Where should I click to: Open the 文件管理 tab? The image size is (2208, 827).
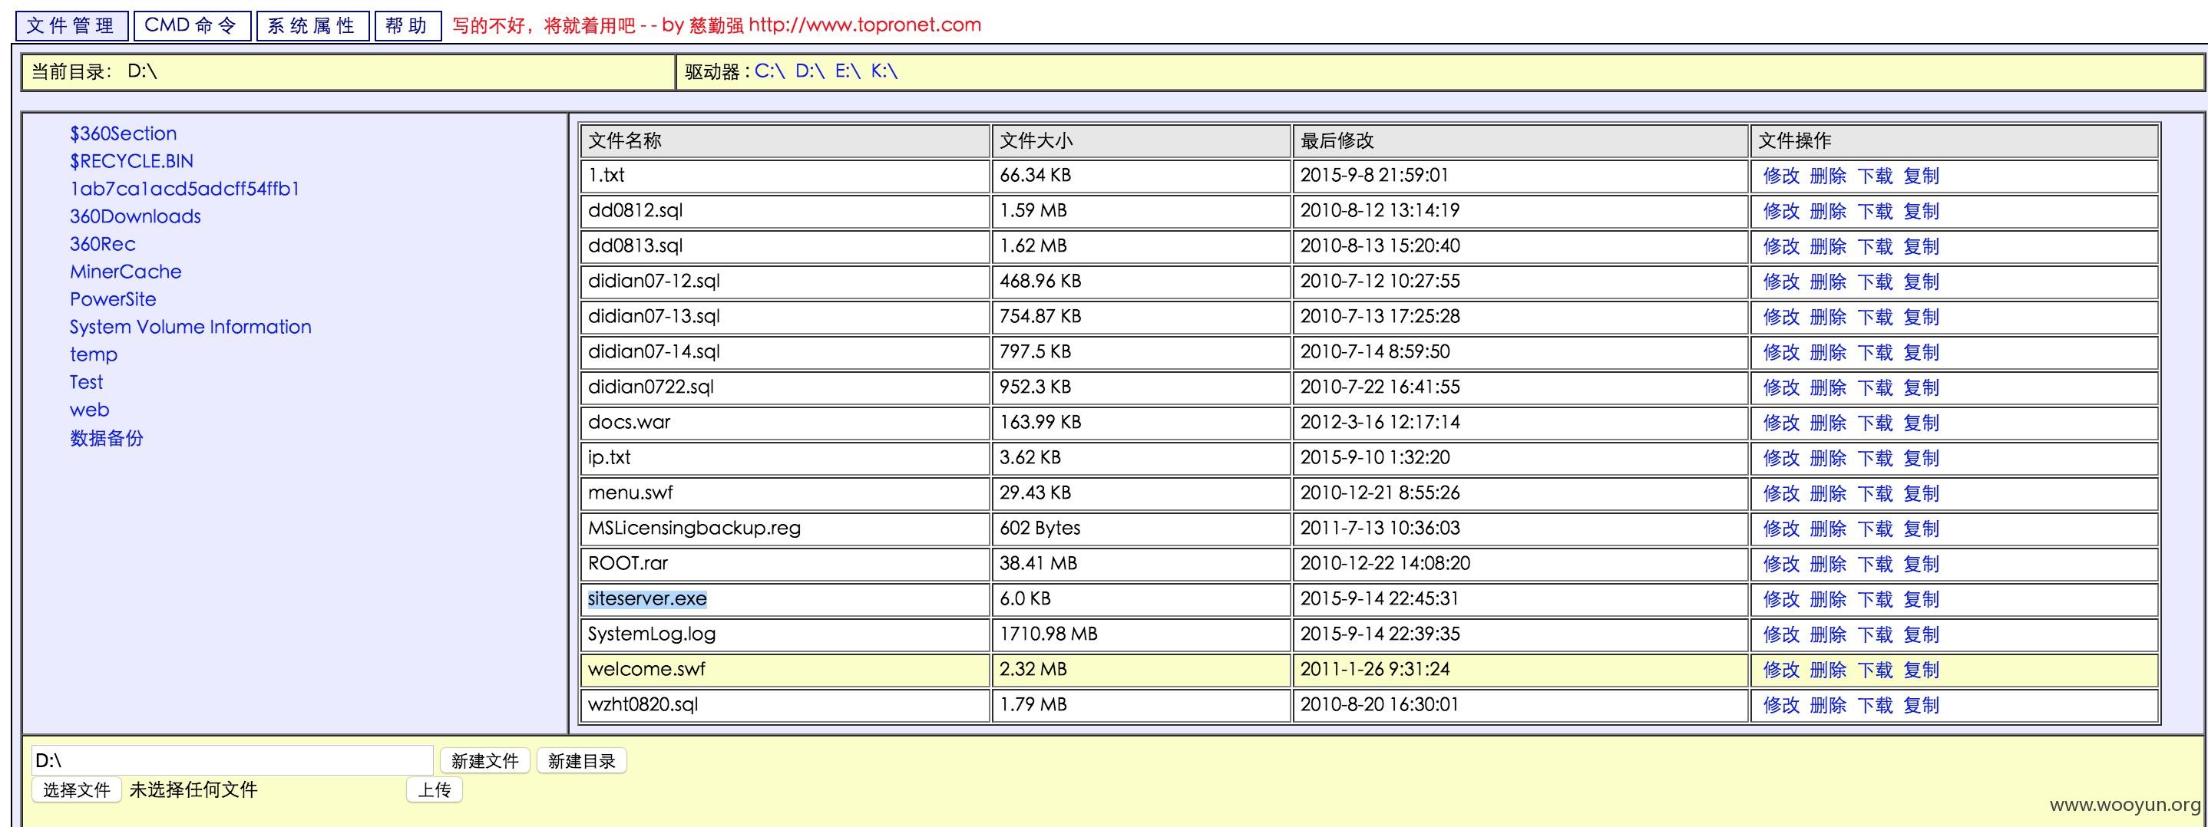[71, 25]
